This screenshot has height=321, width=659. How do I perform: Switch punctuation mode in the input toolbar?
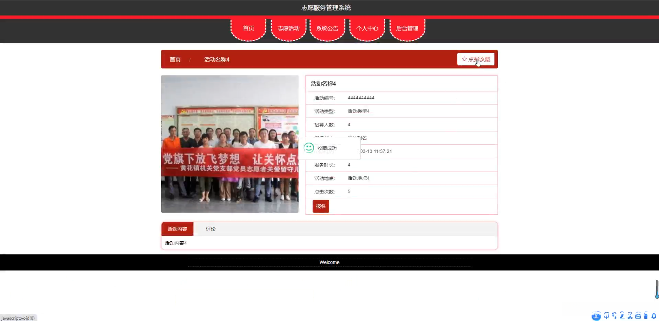614,316
